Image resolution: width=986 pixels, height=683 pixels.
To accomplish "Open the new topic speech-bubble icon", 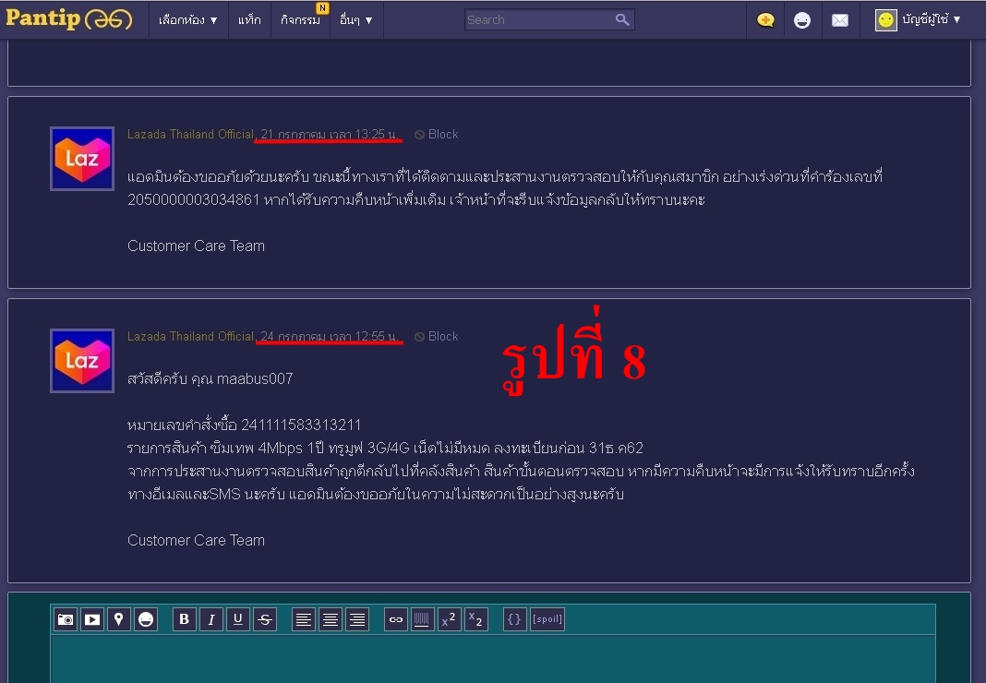I will click(x=765, y=20).
